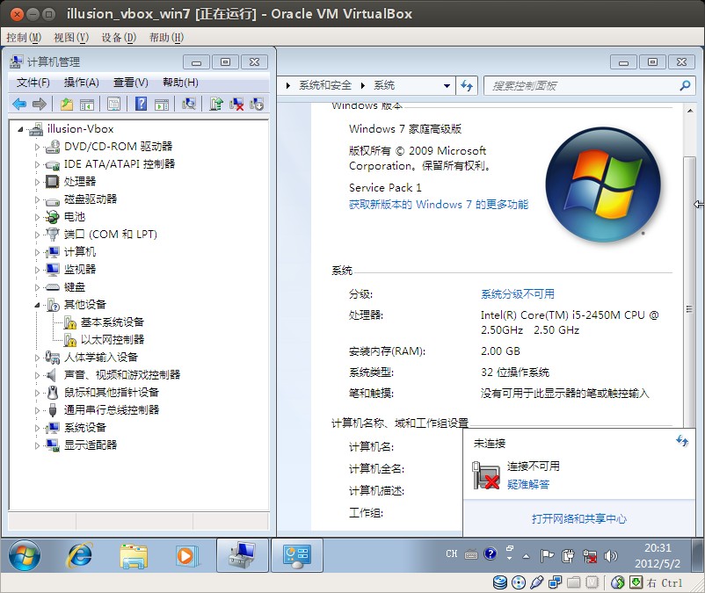Image resolution: width=705 pixels, height=593 pixels.
Task: Click the refresh button beside the address bar
Action: [467, 85]
